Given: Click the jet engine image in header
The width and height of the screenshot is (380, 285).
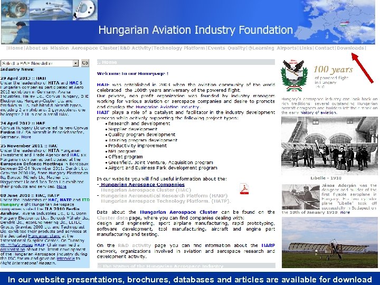Looking at the screenshot, I should click(x=15, y=10).
